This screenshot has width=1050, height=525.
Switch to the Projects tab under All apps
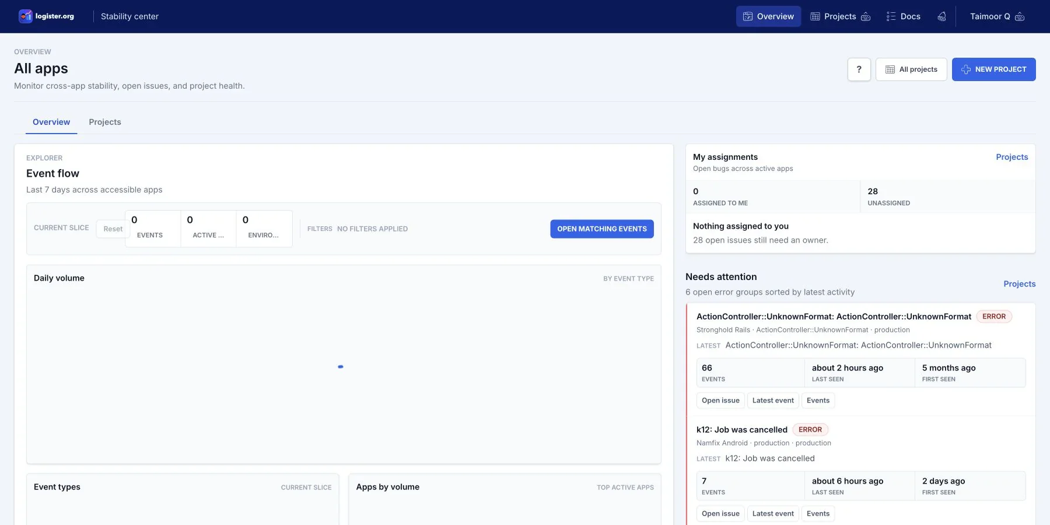point(105,122)
